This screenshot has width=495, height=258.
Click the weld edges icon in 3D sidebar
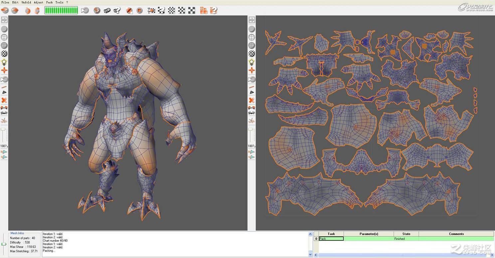click(4, 108)
